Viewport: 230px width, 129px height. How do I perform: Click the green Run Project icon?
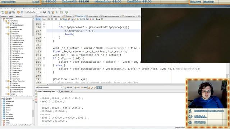click(57, 12)
